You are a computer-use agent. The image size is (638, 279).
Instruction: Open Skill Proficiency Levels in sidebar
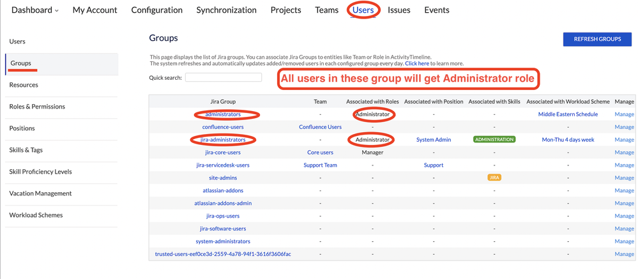[40, 172]
